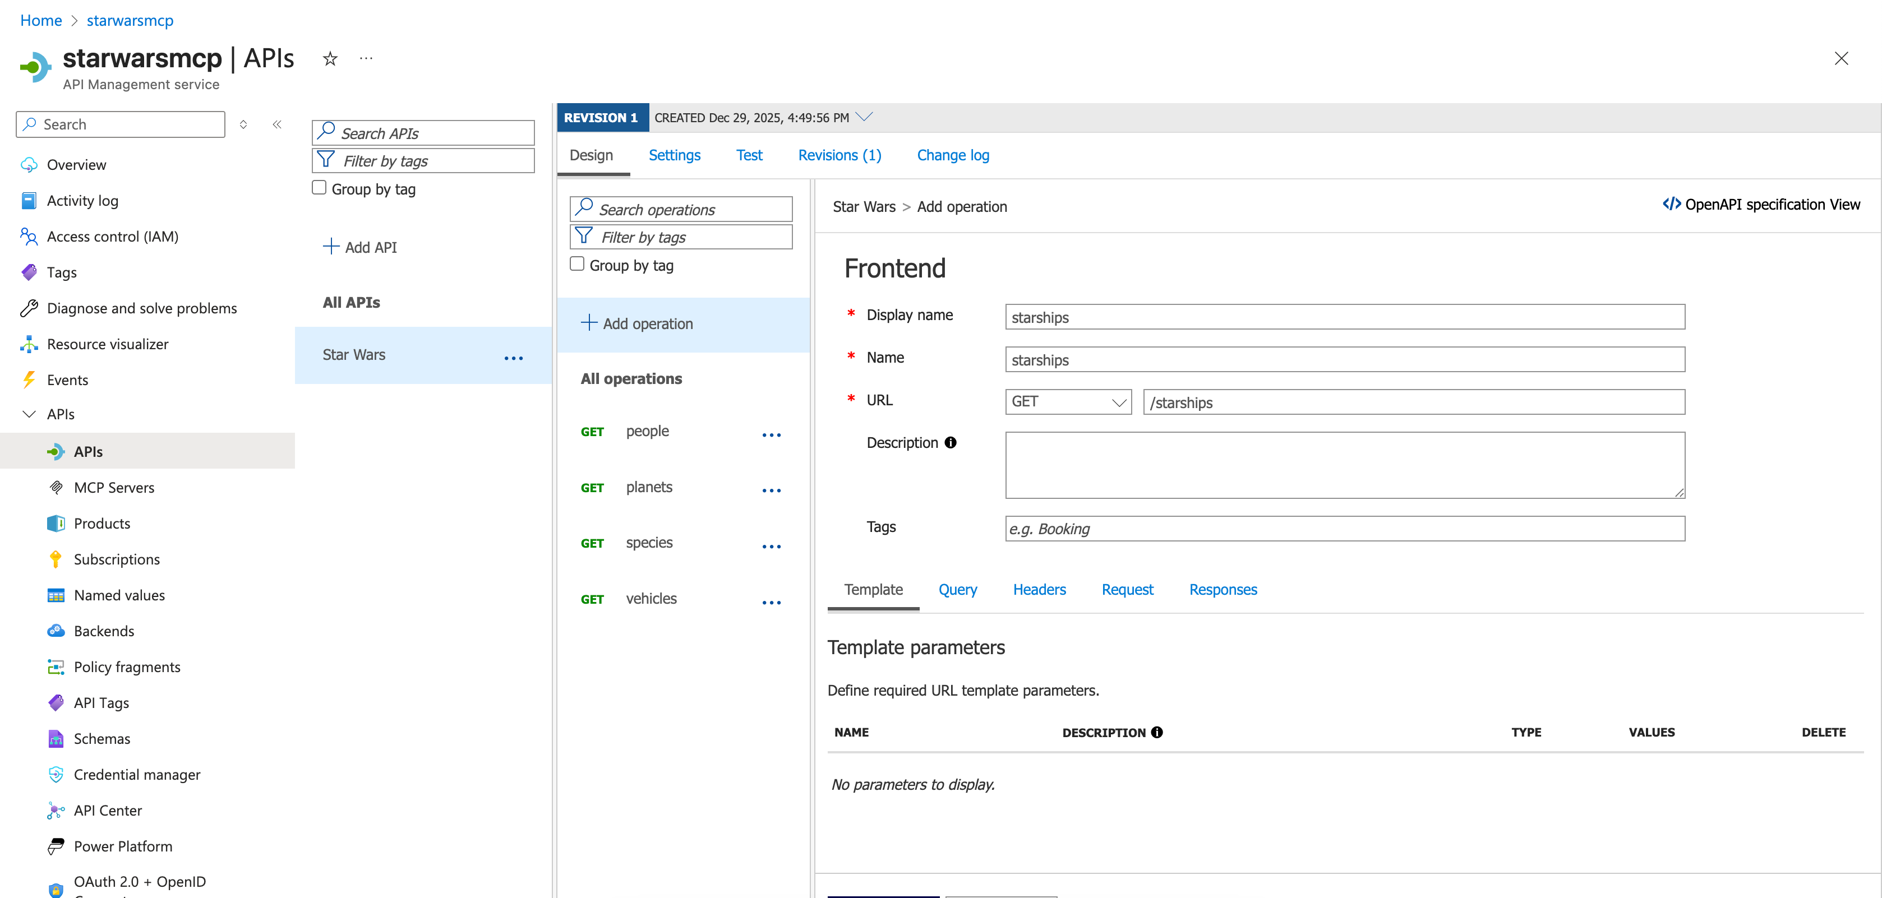This screenshot has width=1882, height=898.
Task: Open the ellipsis menu for Star Wars API
Action: point(514,357)
